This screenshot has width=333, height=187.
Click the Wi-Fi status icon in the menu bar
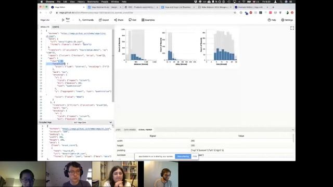244,2
